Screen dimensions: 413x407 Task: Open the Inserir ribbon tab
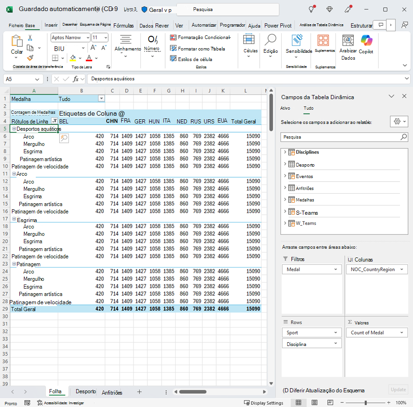(x=51, y=25)
